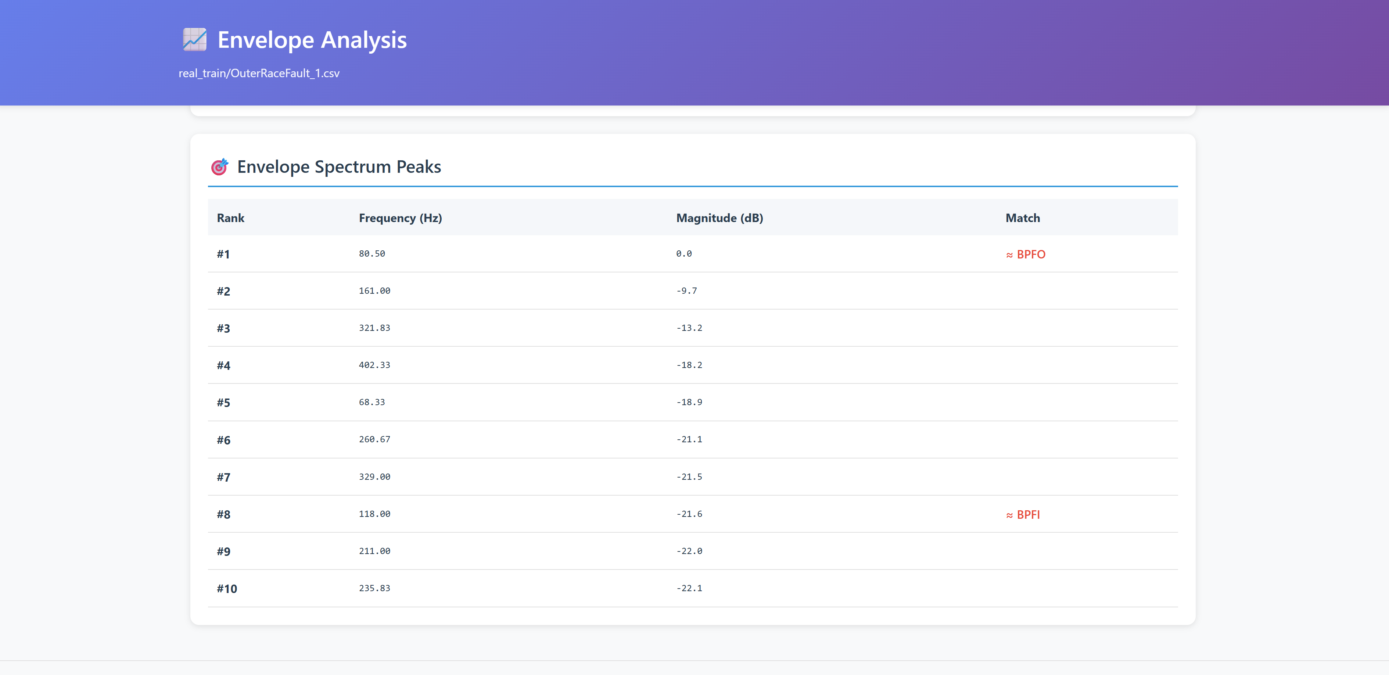Click the 161.00 frequency value
1389x675 pixels.
pyautogui.click(x=374, y=291)
